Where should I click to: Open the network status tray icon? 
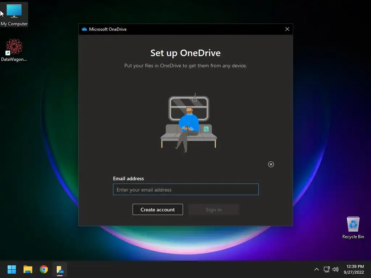click(327, 269)
